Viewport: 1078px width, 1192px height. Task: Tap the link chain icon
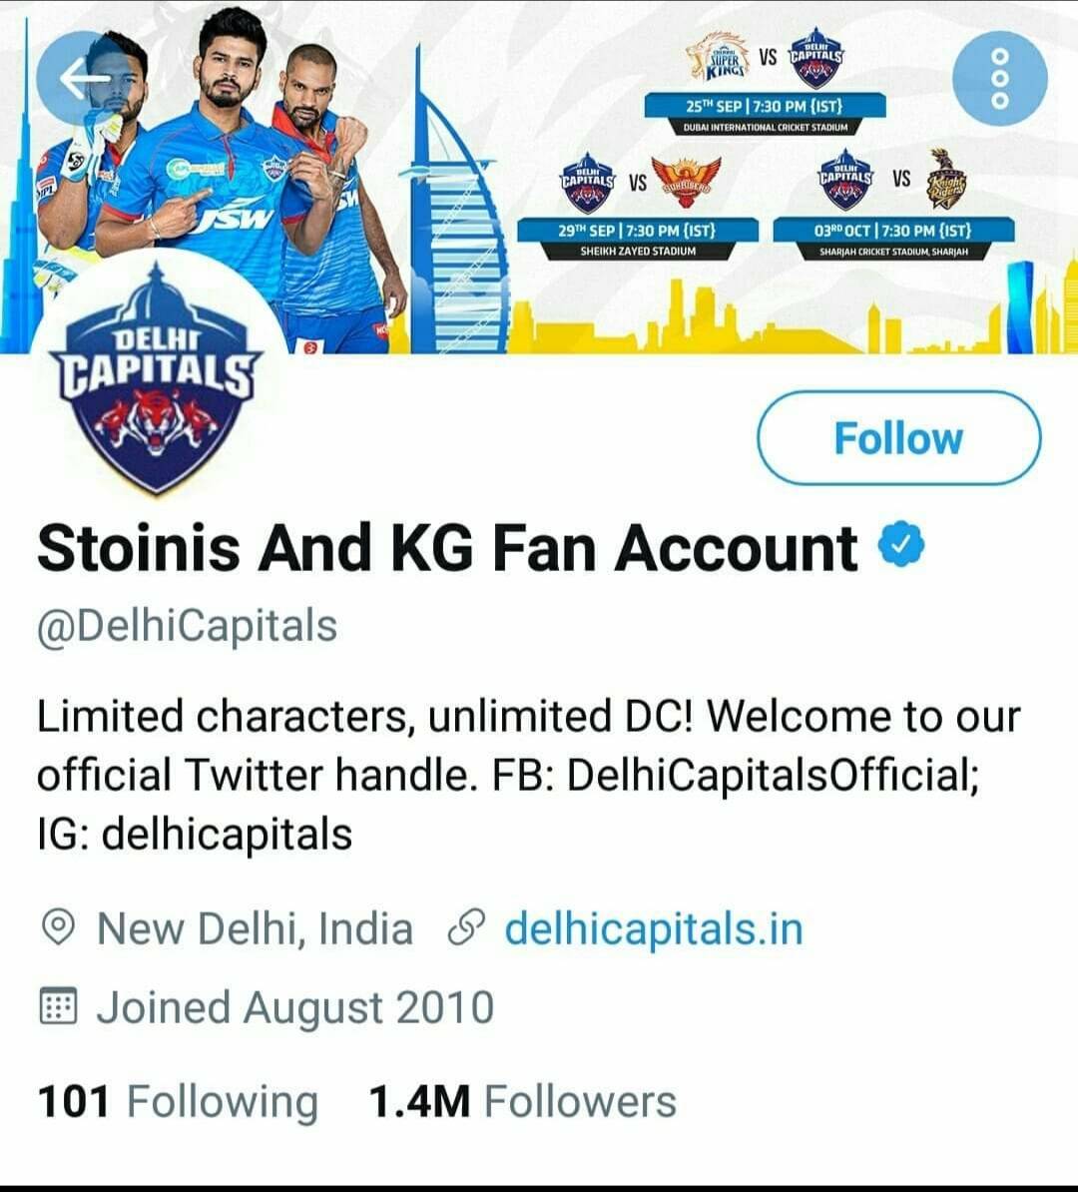pyautogui.click(x=463, y=928)
